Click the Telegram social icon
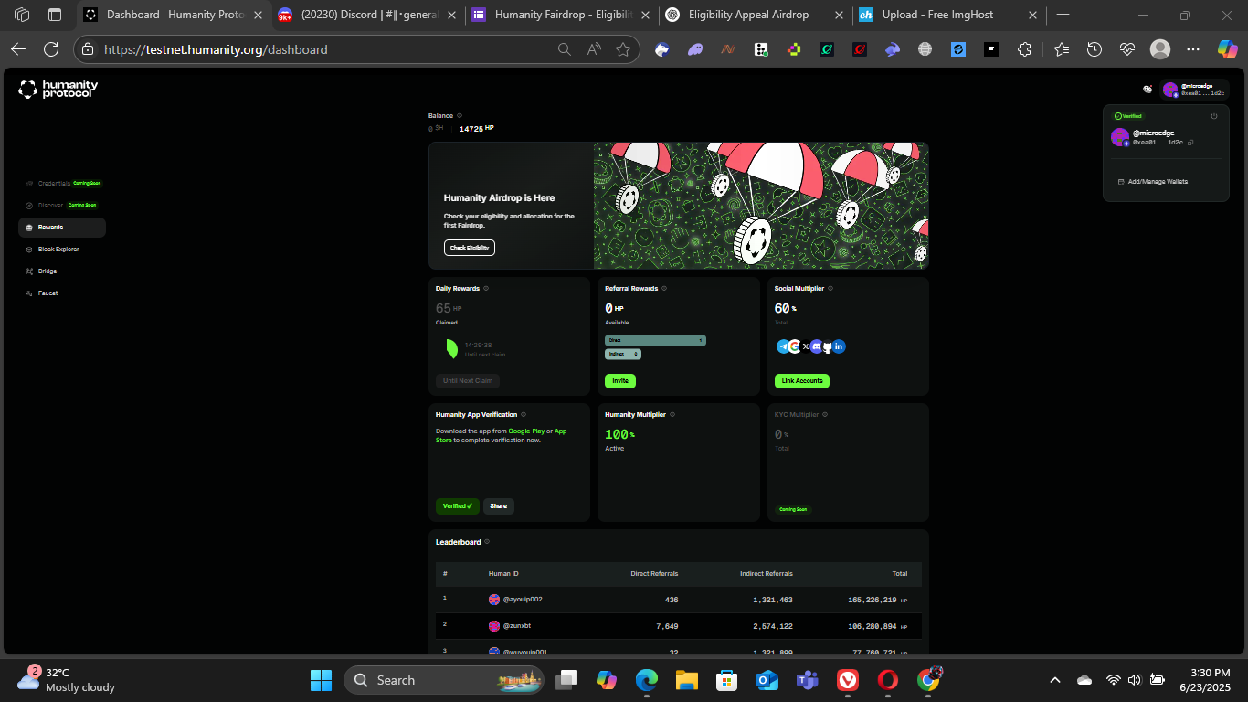Image resolution: width=1248 pixels, height=702 pixels. pyautogui.click(x=783, y=346)
